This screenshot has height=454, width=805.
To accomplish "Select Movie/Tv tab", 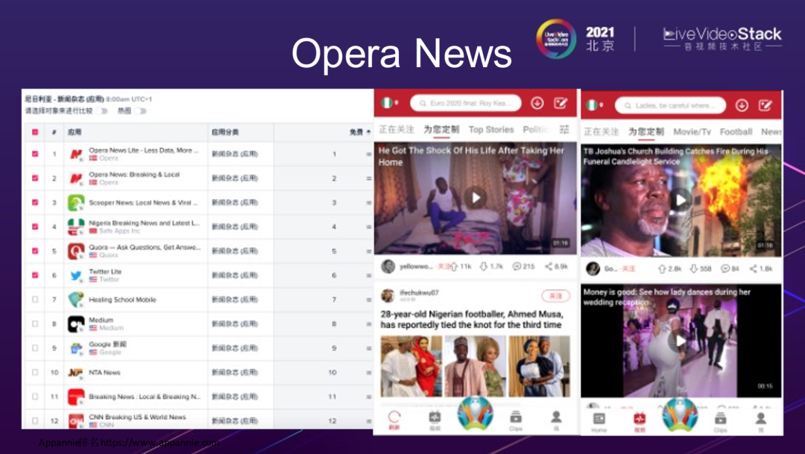I will point(692,132).
